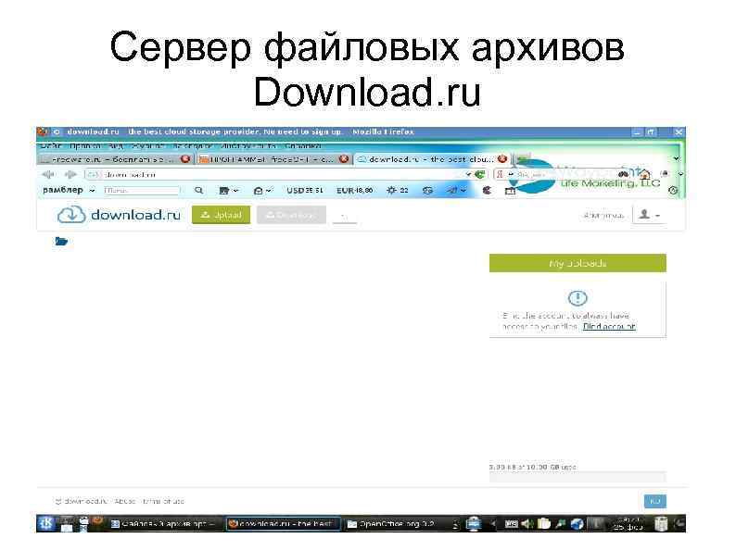The height and width of the screenshot is (551, 736).
Task: Click the green Upload button
Action: 222,215
